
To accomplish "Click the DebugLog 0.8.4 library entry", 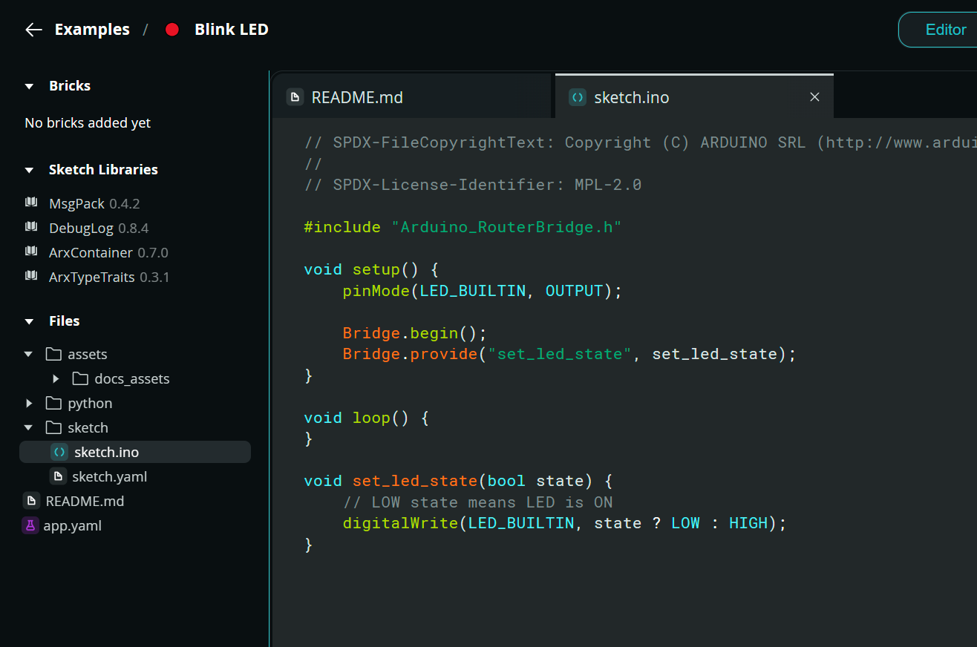I will coord(99,228).
